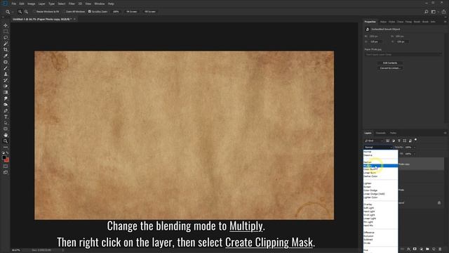
Task: Switch to the Channels tab
Action: click(380, 133)
